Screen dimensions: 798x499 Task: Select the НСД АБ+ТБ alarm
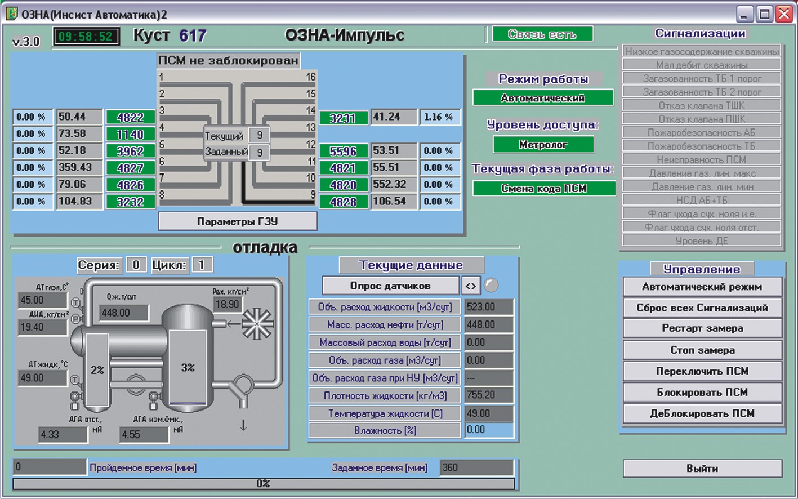pyautogui.click(x=702, y=200)
